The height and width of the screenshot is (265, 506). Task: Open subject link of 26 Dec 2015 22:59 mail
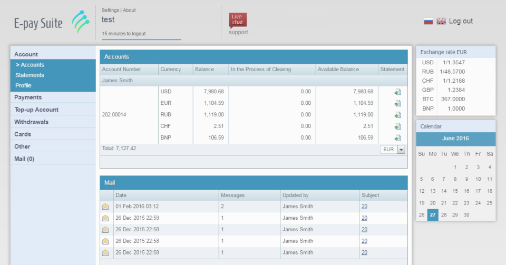pos(364,218)
